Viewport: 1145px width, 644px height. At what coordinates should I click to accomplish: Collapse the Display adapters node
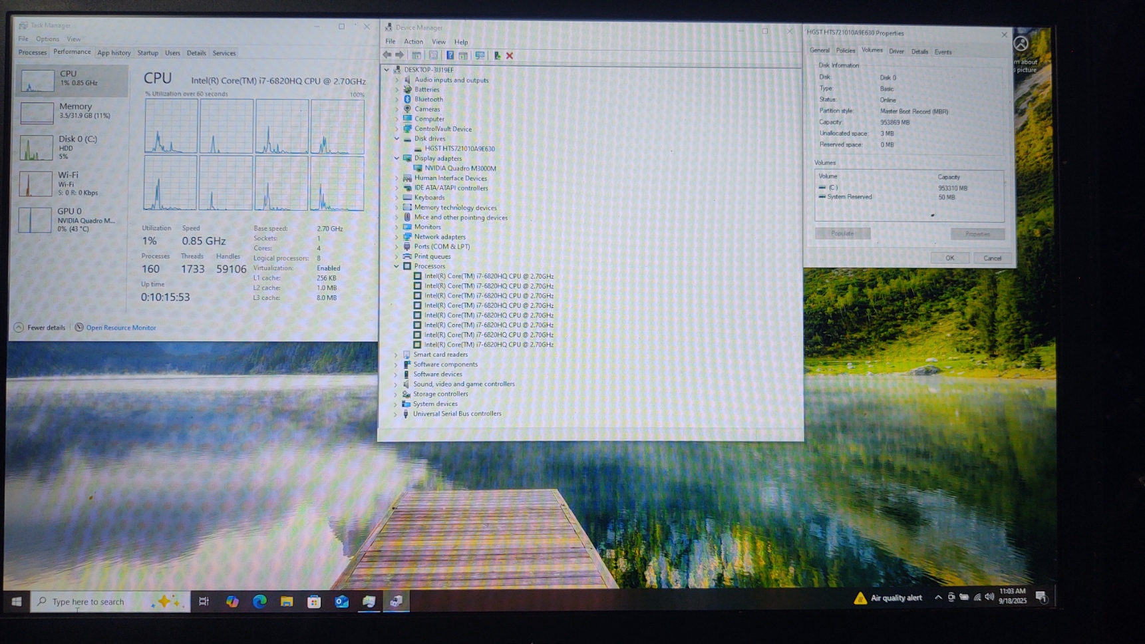point(397,158)
